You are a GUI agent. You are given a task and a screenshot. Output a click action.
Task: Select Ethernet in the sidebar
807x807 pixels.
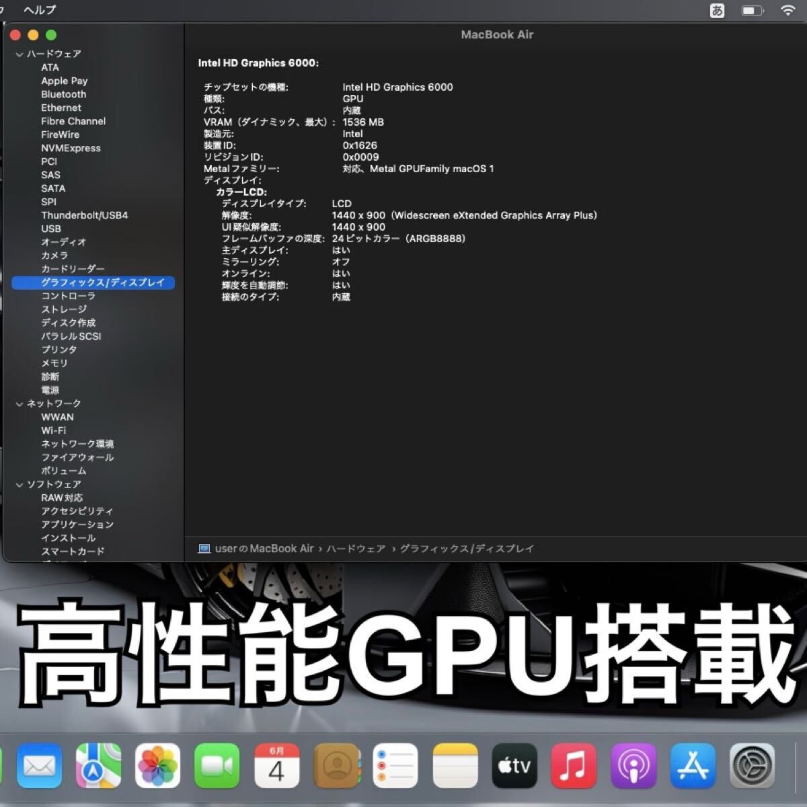pyautogui.click(x=61, y=108)
